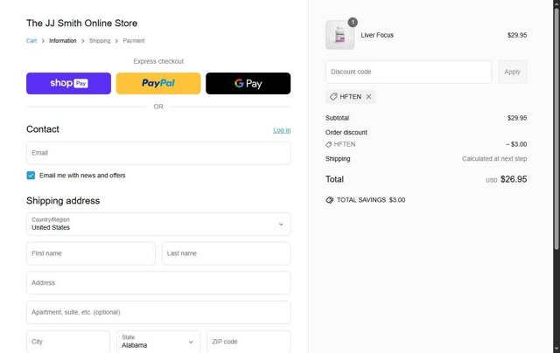Select the Information breadcrumb step
The height and width of the screenshot is (353, 560).
pyautogui.click(x=63, y=41)
